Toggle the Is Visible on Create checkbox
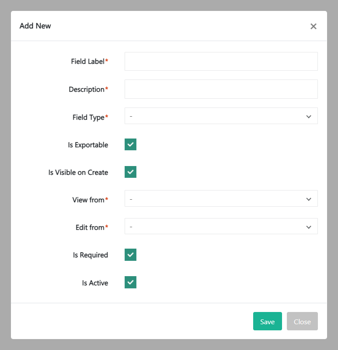This screenshot has width=338, height=350. coord(130,172)
